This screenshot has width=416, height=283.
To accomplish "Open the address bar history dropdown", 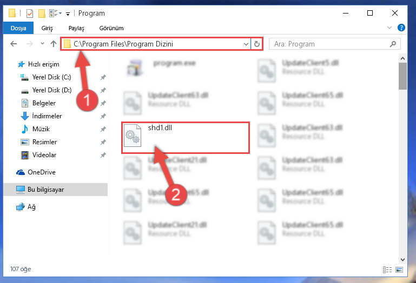I will pos(246,44).
